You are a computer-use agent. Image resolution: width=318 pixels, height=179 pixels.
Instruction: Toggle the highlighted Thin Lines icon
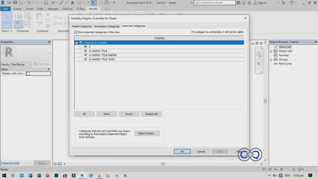(94, 2)
